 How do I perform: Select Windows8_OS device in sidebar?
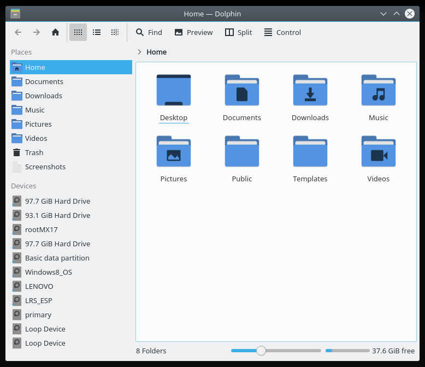coord(48,272)
